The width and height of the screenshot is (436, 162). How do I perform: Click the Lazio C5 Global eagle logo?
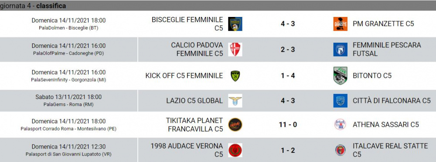click(235, 100)
